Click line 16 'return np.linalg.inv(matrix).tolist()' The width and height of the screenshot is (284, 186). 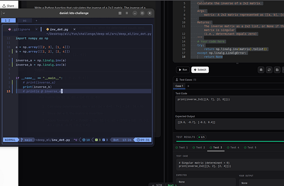235,49
